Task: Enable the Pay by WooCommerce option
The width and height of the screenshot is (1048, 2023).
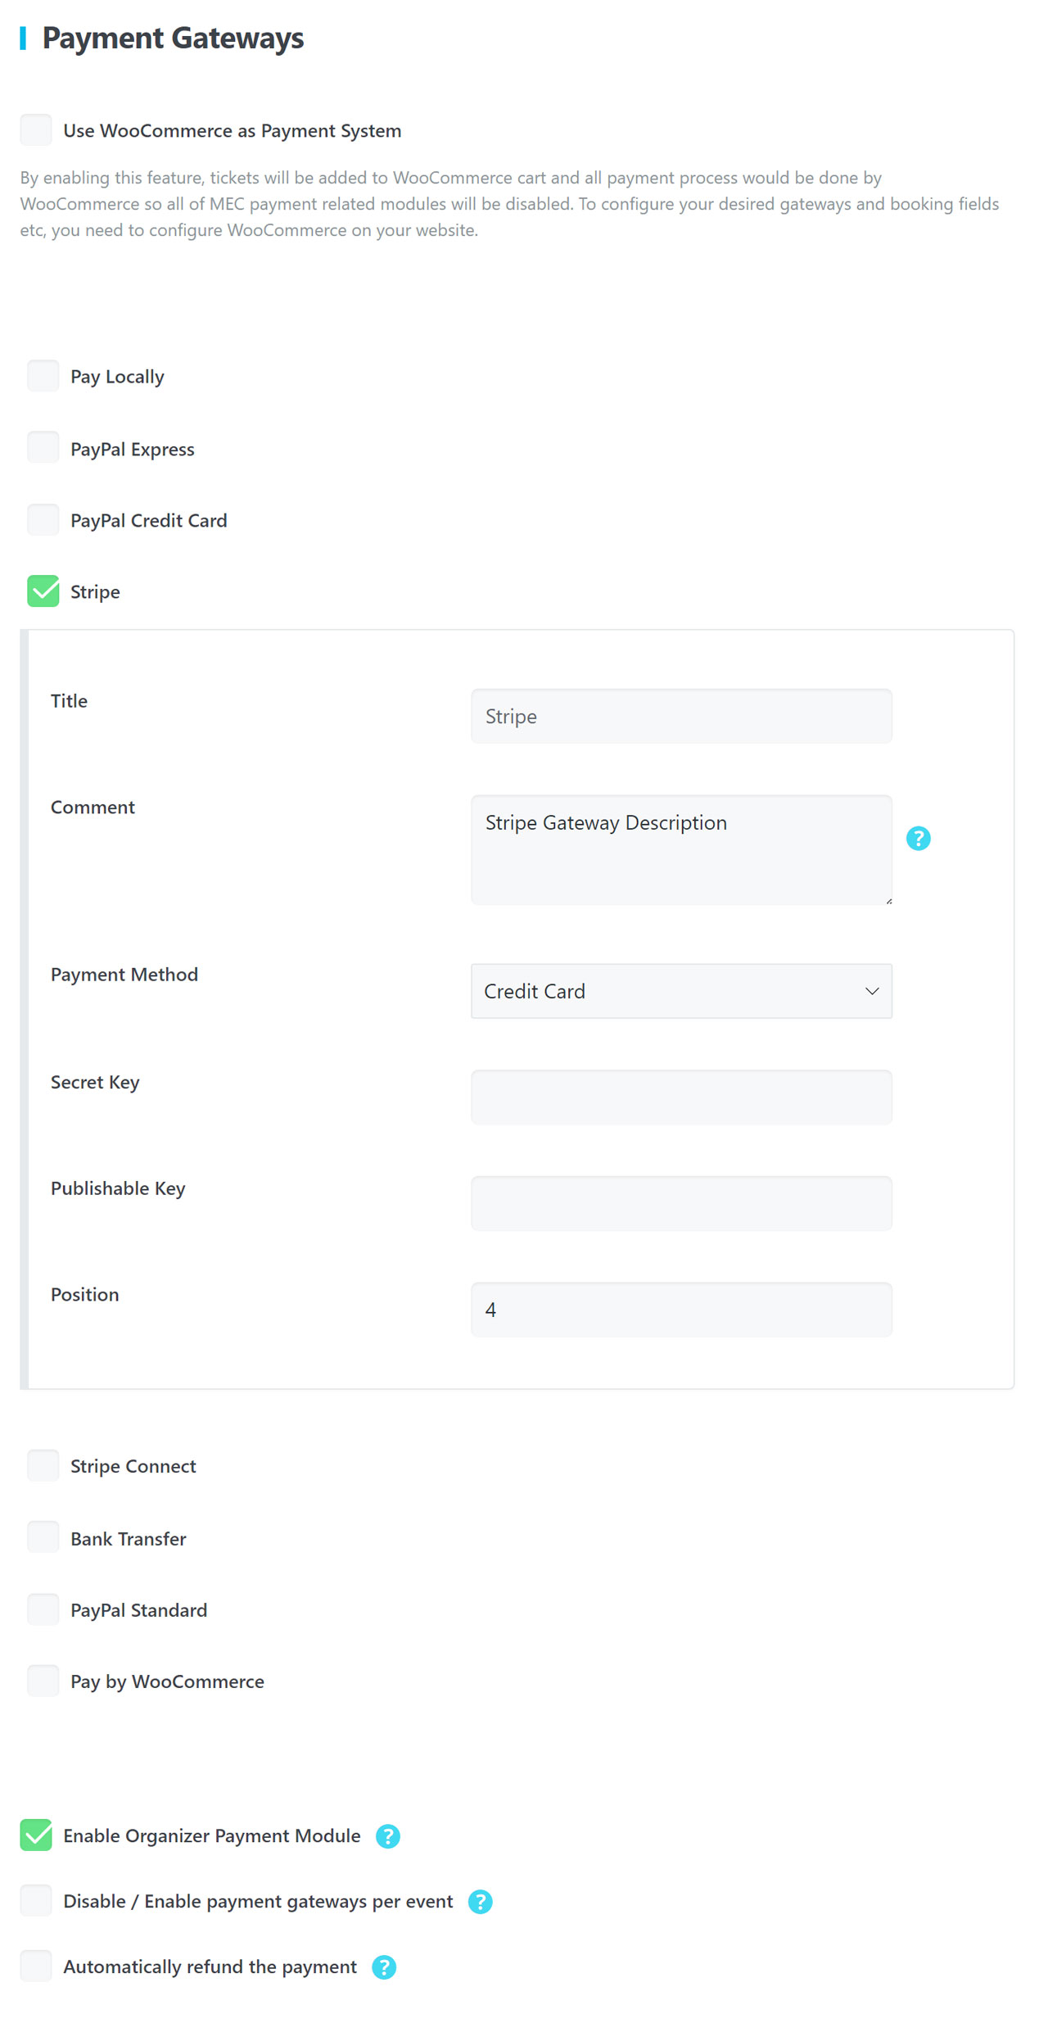Action: pyautogui.click(x=43, y=1681)
